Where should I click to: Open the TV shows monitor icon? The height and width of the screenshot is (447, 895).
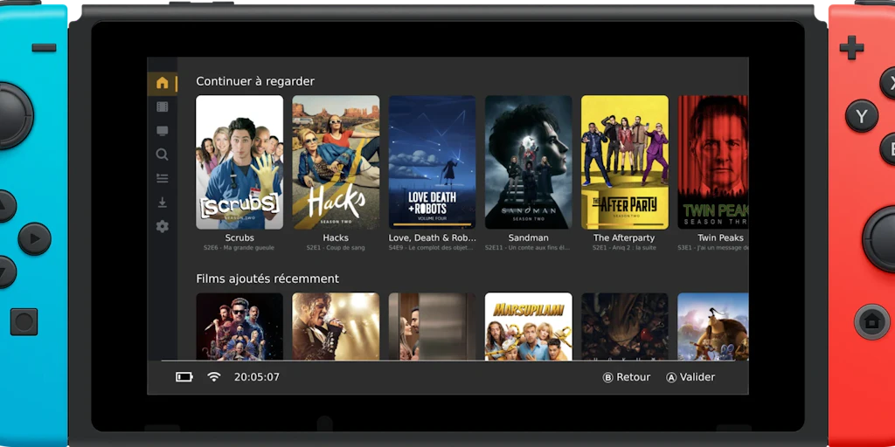point(162,131)
